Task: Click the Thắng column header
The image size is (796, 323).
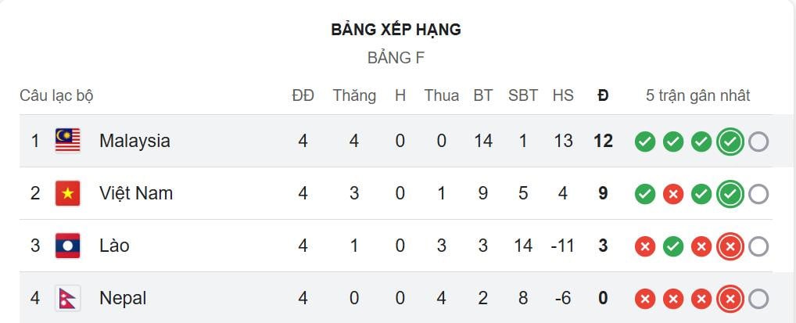Action: point(354,95)
